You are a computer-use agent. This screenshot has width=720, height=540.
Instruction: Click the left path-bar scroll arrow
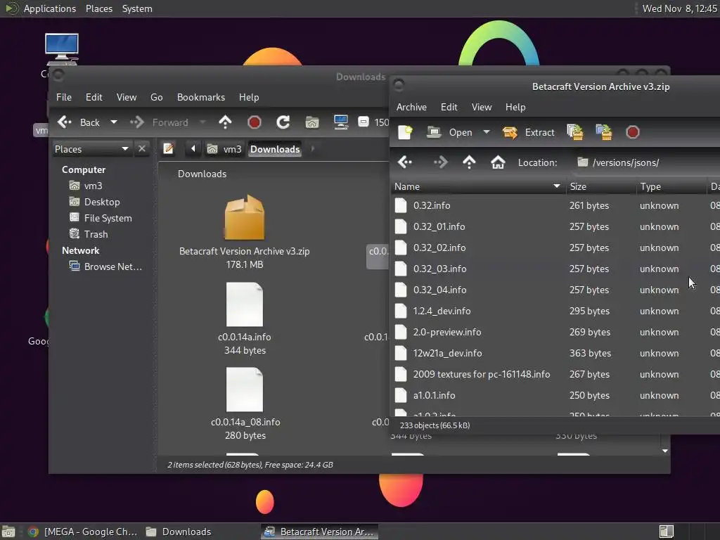pyautogui.click(x=193, y=149)
